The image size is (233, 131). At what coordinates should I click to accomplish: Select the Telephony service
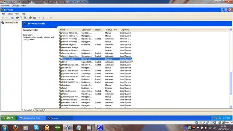click(95, 85)
